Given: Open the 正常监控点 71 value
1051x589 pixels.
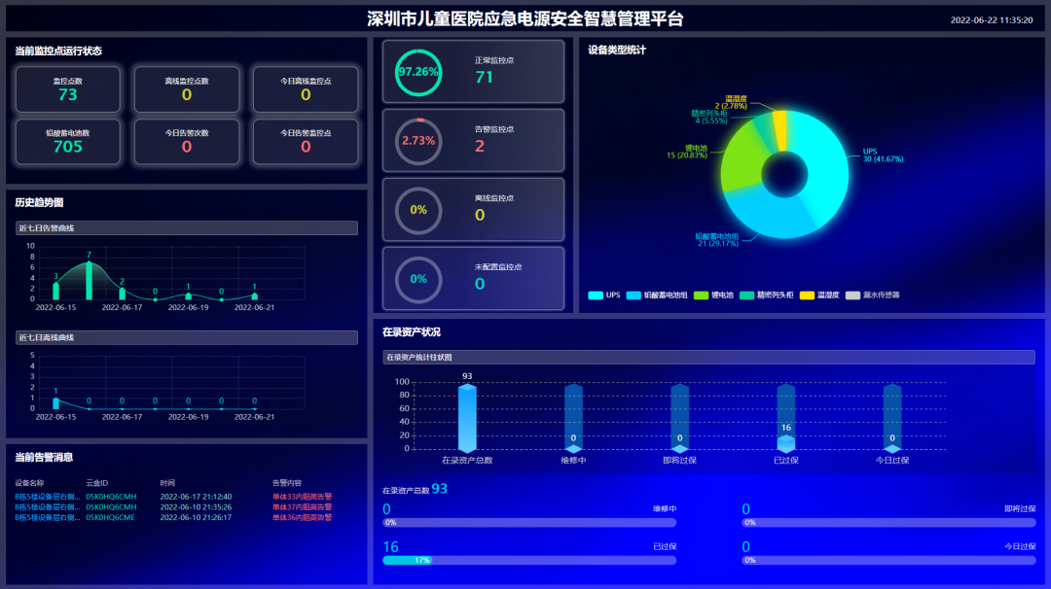Looking at the screenshot, I should point(484,77).
